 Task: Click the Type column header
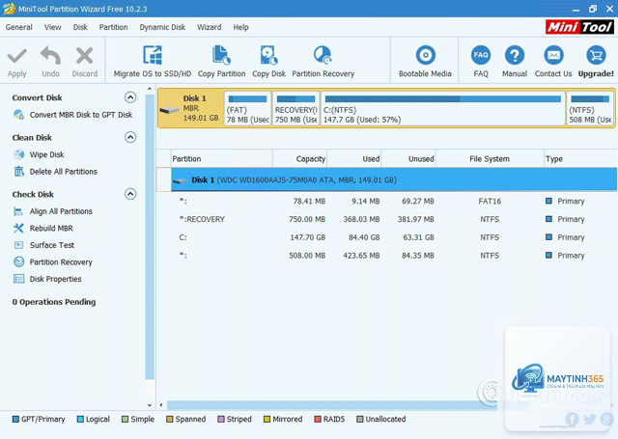click(x=580, y=158)
